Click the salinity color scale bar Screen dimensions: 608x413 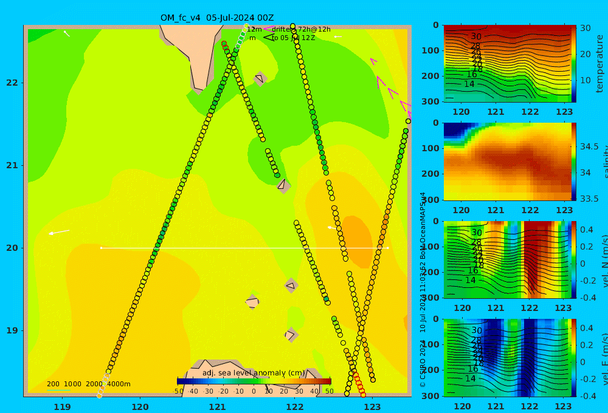(574, 161)
